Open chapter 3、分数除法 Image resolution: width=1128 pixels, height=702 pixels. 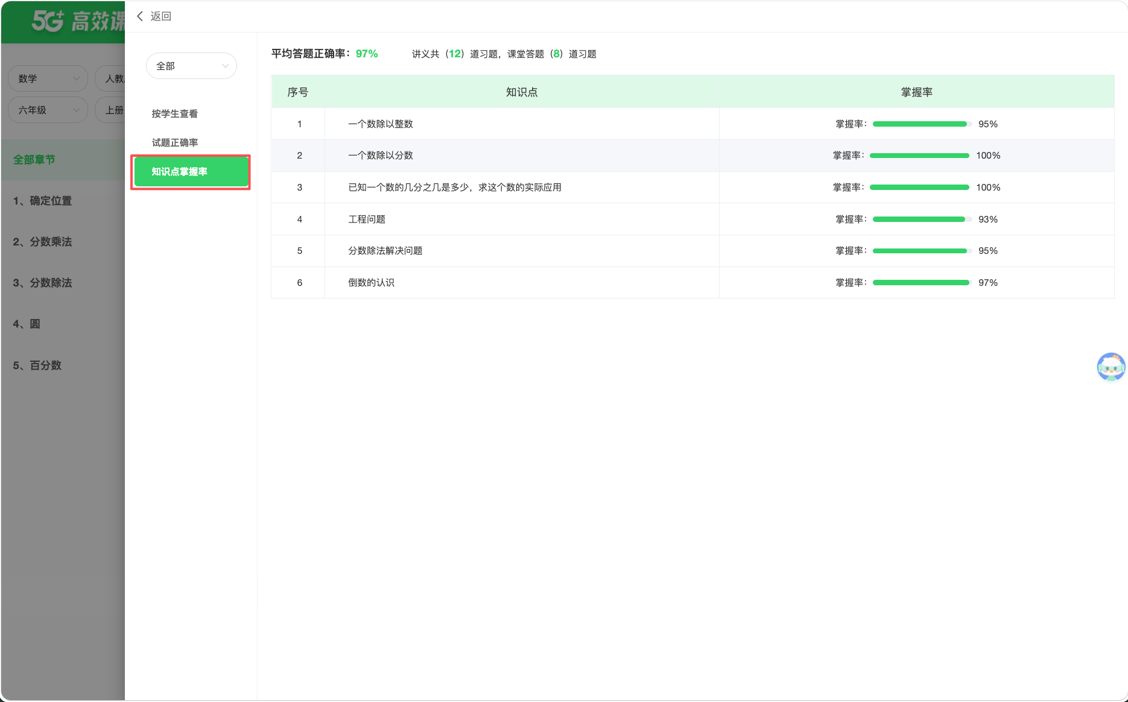42,283
